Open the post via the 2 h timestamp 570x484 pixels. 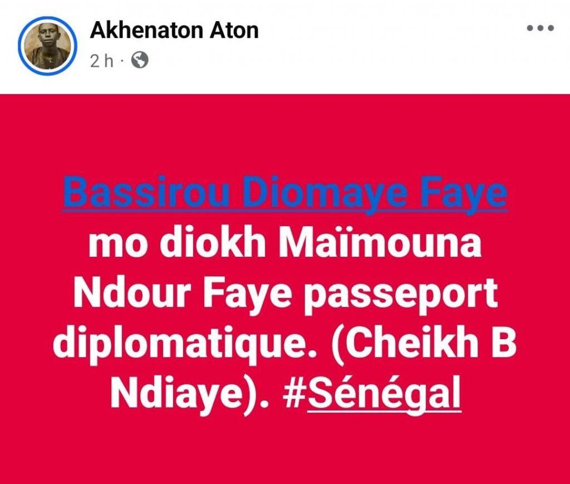[x=102, y=61]
